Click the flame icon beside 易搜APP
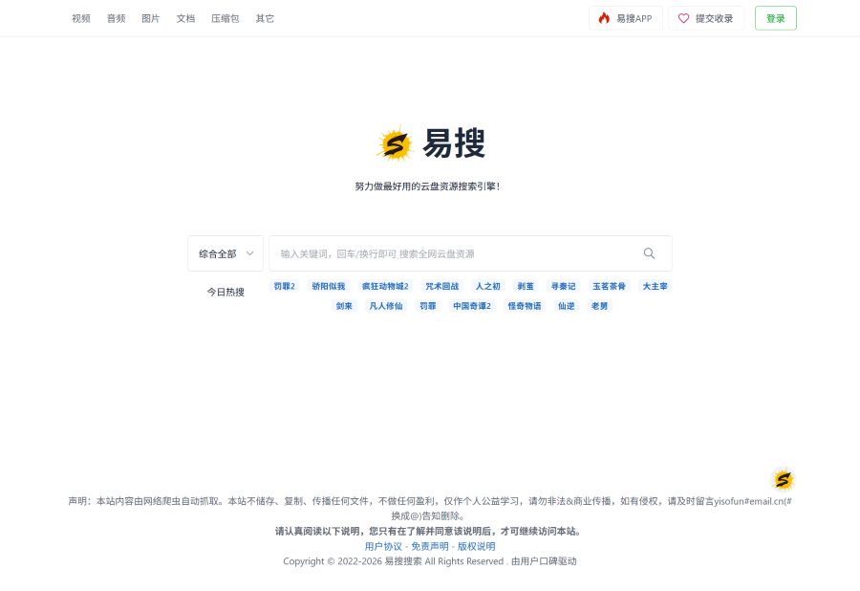This screenshot has width=860, height=591. [x=604, y=17]
